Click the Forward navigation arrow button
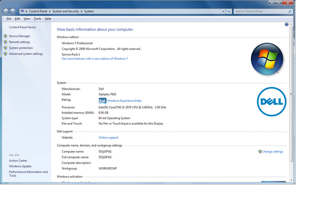The height and width of the screenshot is (197, 315). 13,11
